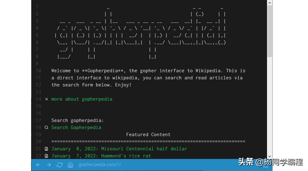This screenshot has width=308, height=171.
Task: Click the 'Search gopherpedia:' label text
Action: (77, 120)
